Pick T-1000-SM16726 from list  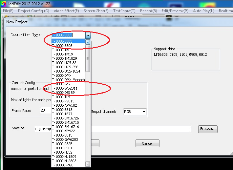(68, 118)
